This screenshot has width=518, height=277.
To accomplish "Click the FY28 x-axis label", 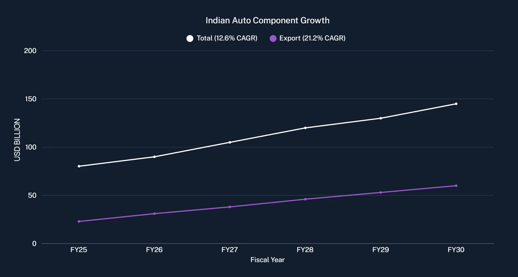I will tap(305, 250).
